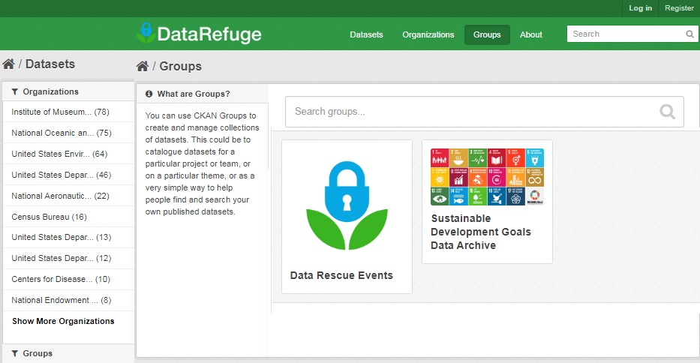Filter by Census Bureau (16)

coord(49,217)
